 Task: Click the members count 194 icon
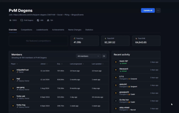tap(48, 20)
